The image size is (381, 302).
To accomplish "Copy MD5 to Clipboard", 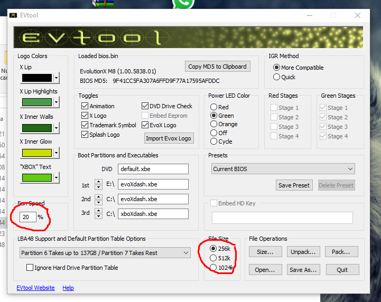I will coord(218,67).
